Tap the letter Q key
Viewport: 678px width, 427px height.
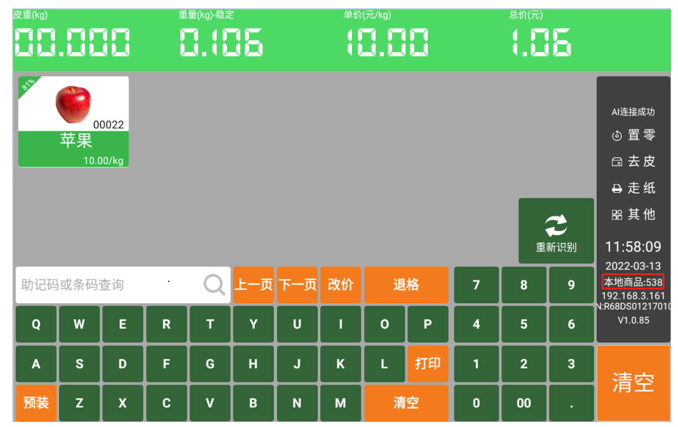click(x=36, y=324)
